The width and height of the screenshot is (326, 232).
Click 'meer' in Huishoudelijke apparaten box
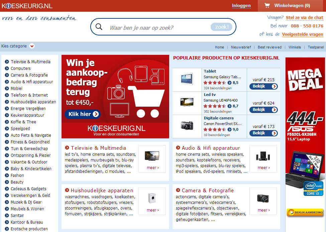point(152,210)
